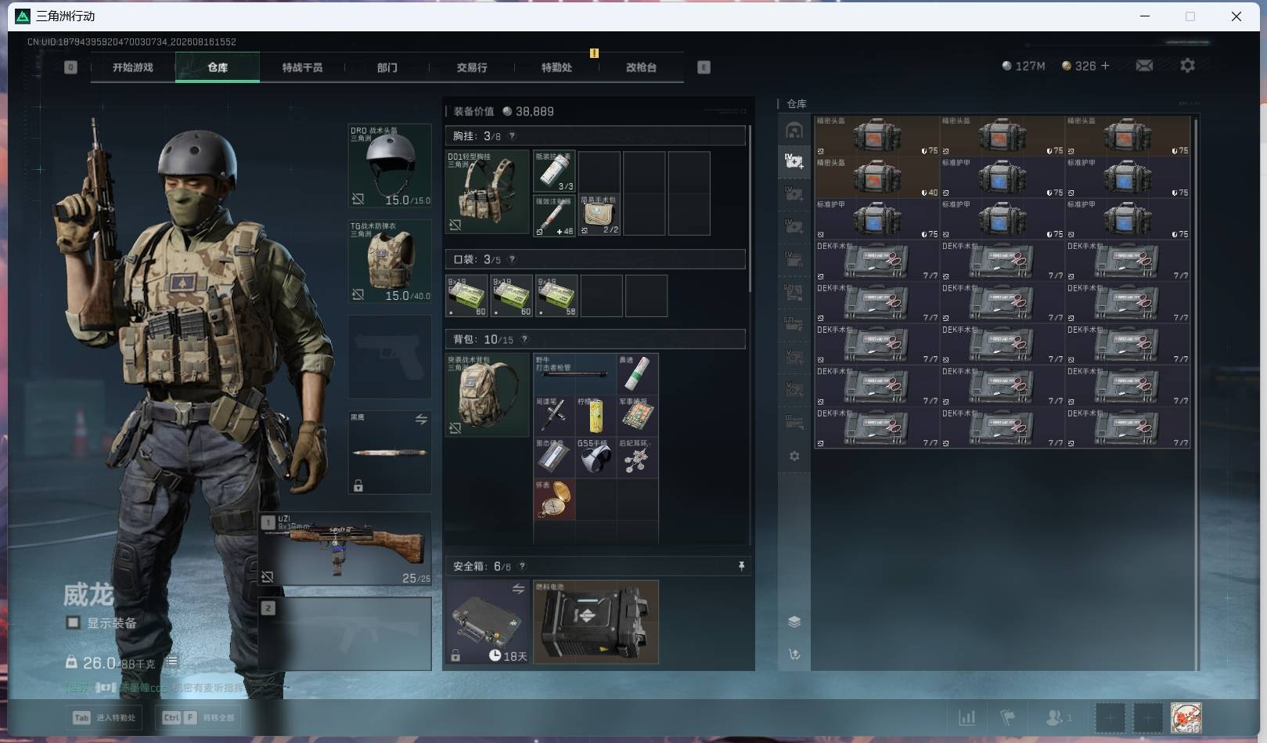Open weight details list icon
Screen dimensions: 1267x743
coord(171,662)
